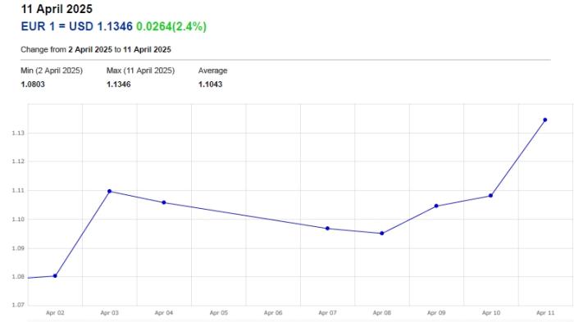Click the Apr 02 data point on chart
Viewport: 574px width, 322px height.
pos(55,276)
